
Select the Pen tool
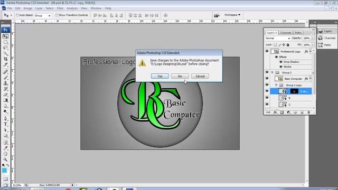6,119
